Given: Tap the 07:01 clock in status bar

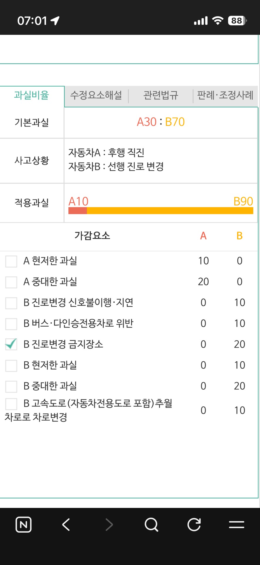Looking at the screenshot, I should coord(32,21).
